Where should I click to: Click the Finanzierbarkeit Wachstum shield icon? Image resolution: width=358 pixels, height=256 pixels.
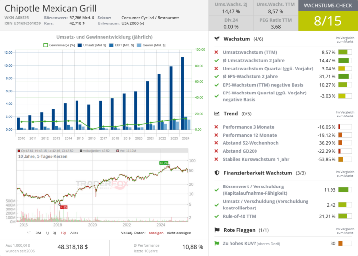[x=217, y=173]
